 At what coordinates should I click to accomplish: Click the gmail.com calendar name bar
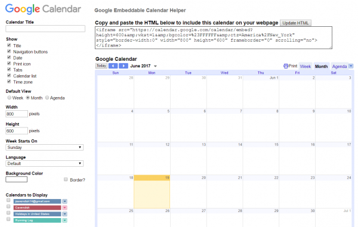(37, 201)
